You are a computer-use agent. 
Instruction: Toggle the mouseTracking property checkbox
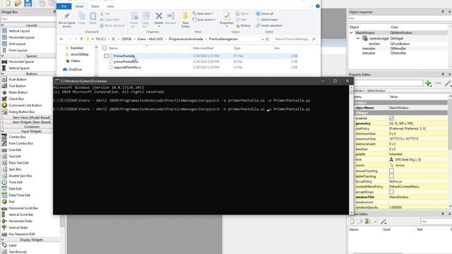pos(391,171)
